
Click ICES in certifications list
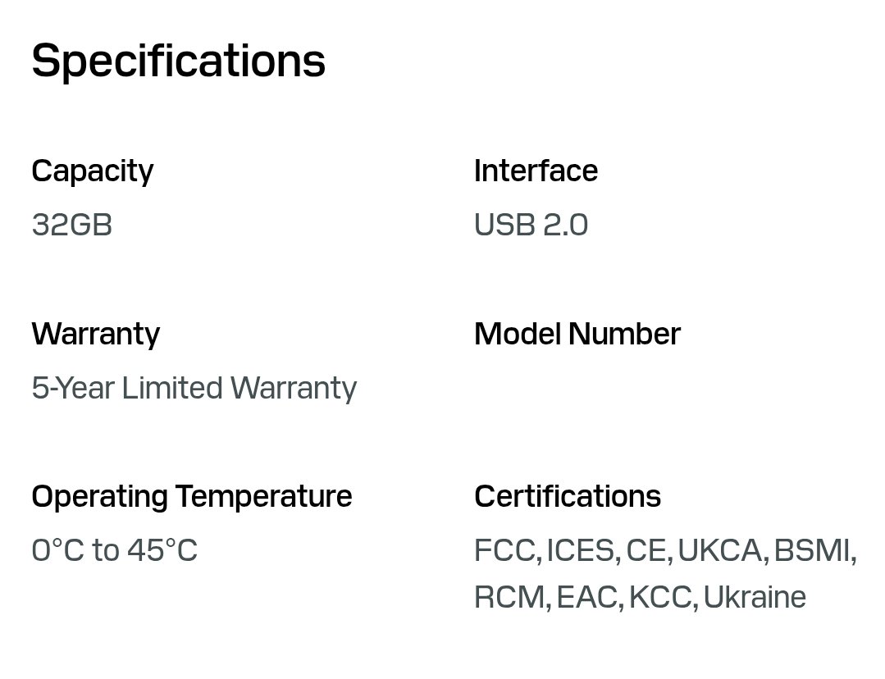click(x=579, y=550)
